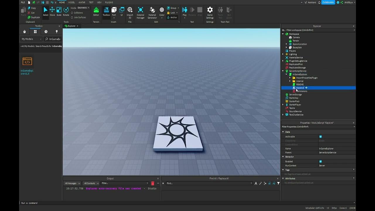Viewport: 375px width, 211px height.
Task: Select the Scale tool
Action: 59,12
